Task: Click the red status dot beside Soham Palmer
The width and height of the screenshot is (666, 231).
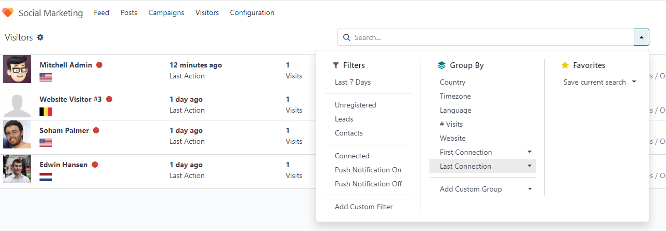Action: [96, 130]
